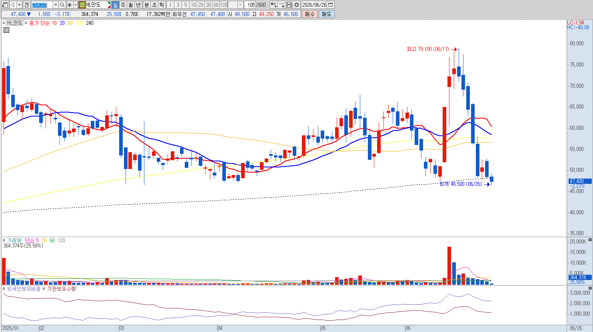The image size is (593, 332).
Task: Expand the dropdown after the 120 period button
Action: point(240,5)
